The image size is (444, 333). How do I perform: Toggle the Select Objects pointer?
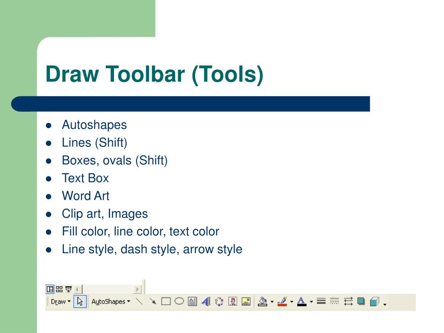tap(80, 302)
